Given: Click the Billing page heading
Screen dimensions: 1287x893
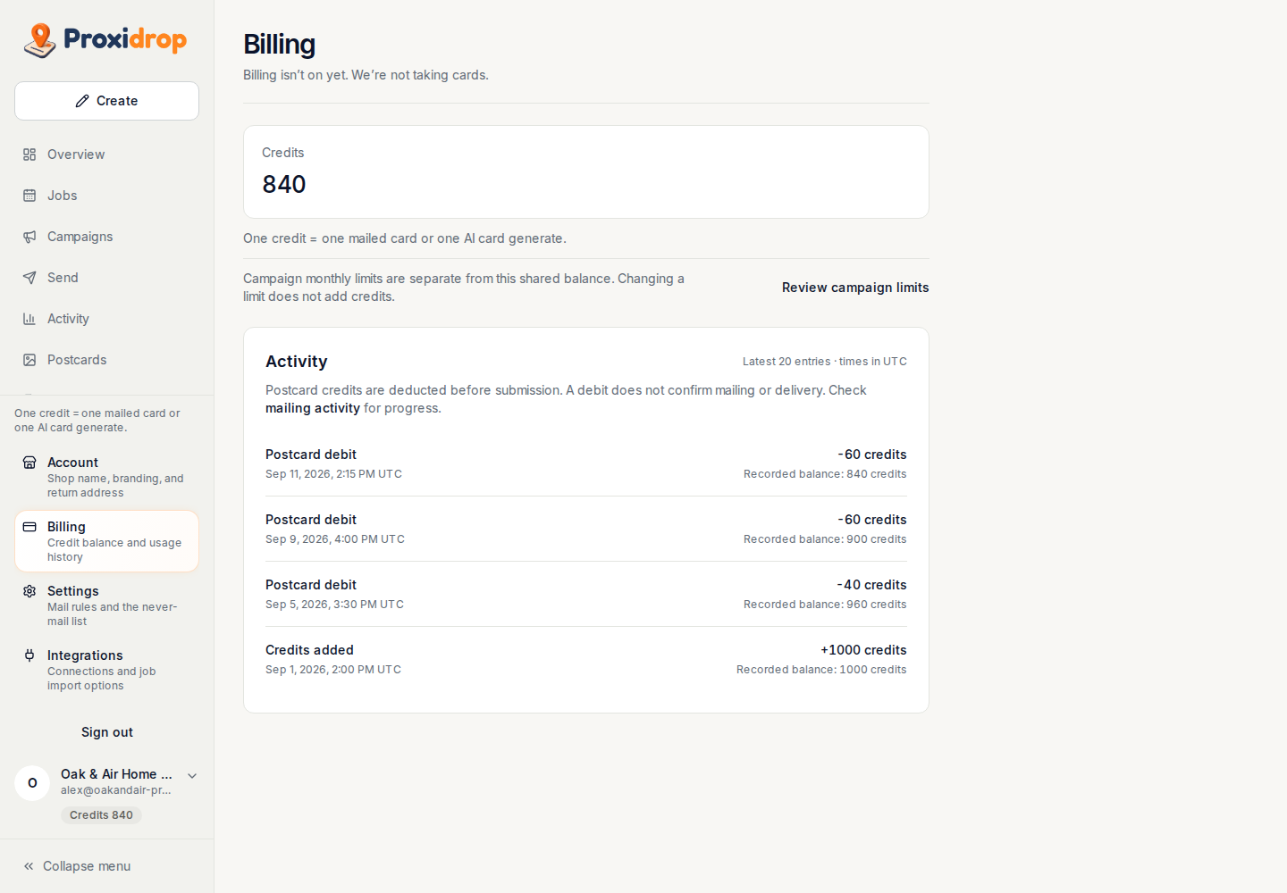Looking at the screenshot, I should click(x=279, y=44).
